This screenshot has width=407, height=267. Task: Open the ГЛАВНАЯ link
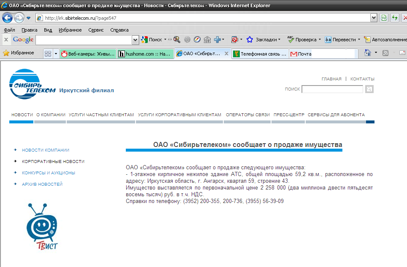click(x=331, y=79)
